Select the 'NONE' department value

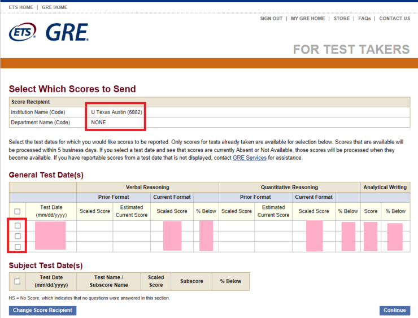pos(98,123)
